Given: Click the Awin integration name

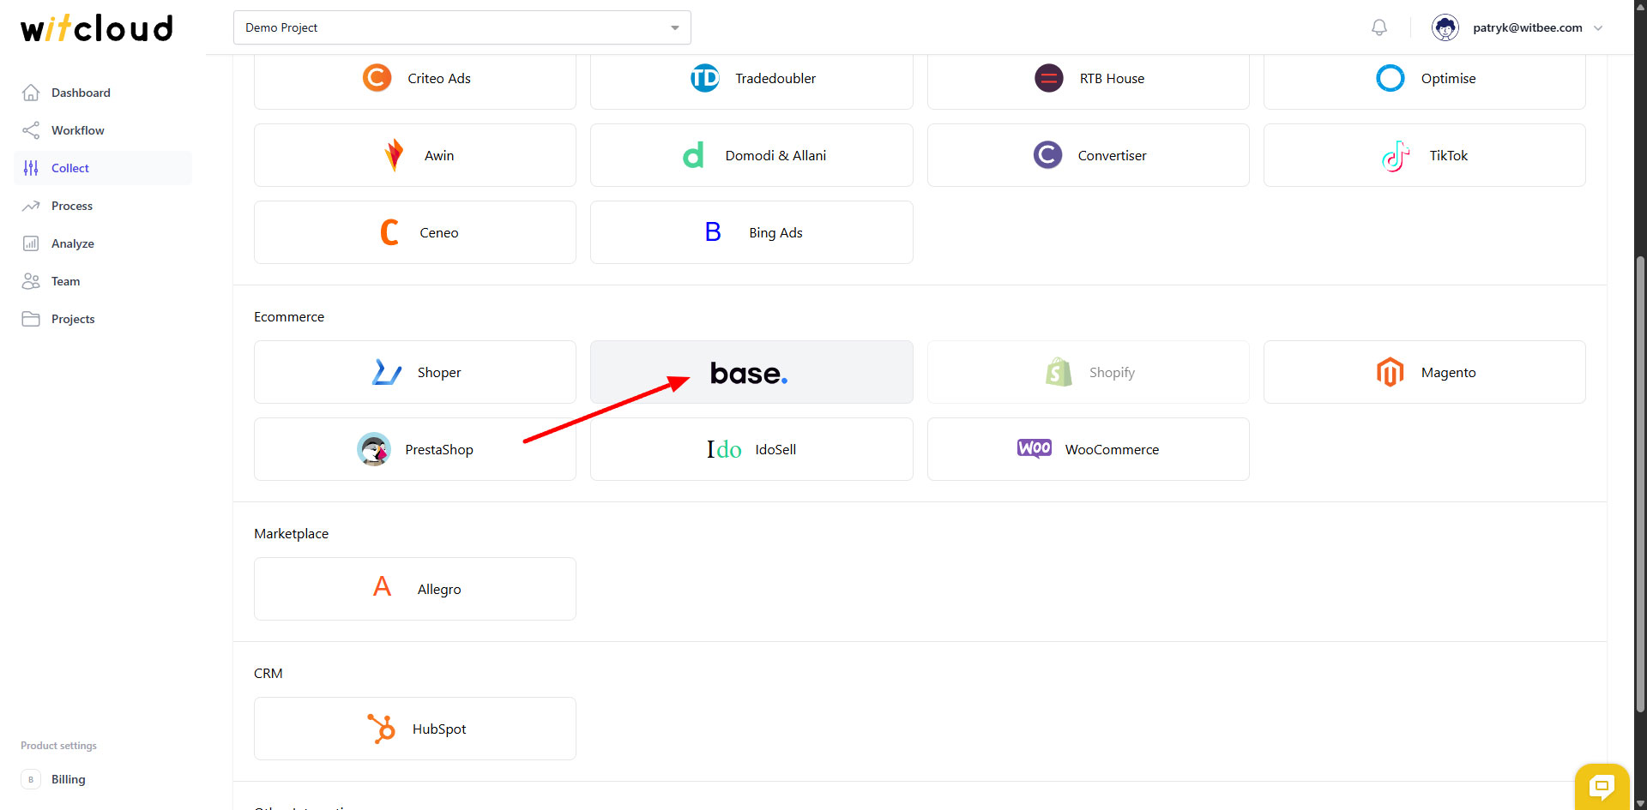Looking at the screenshot, I should 439,155.
